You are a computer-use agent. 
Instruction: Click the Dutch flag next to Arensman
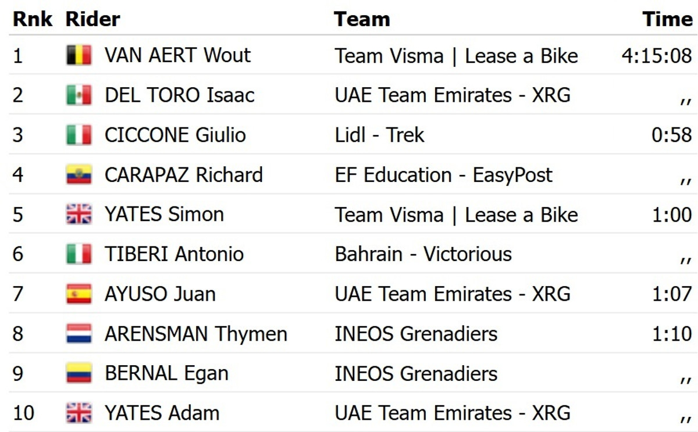coord(79,334)
